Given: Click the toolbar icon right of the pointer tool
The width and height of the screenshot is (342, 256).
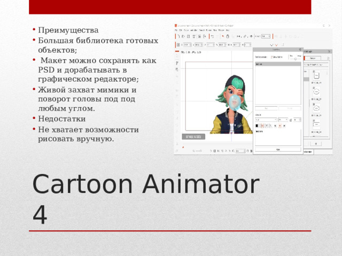Looking at the screenshot, I should click(228, 37).
